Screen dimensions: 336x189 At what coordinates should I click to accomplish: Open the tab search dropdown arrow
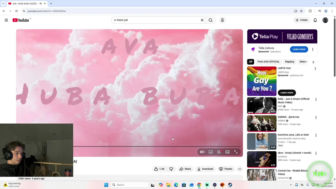tap(3, 4)
